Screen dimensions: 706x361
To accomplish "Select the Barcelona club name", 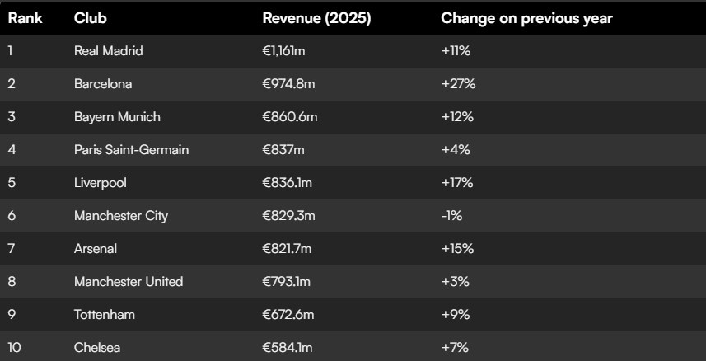I will [x=103, y=84].
